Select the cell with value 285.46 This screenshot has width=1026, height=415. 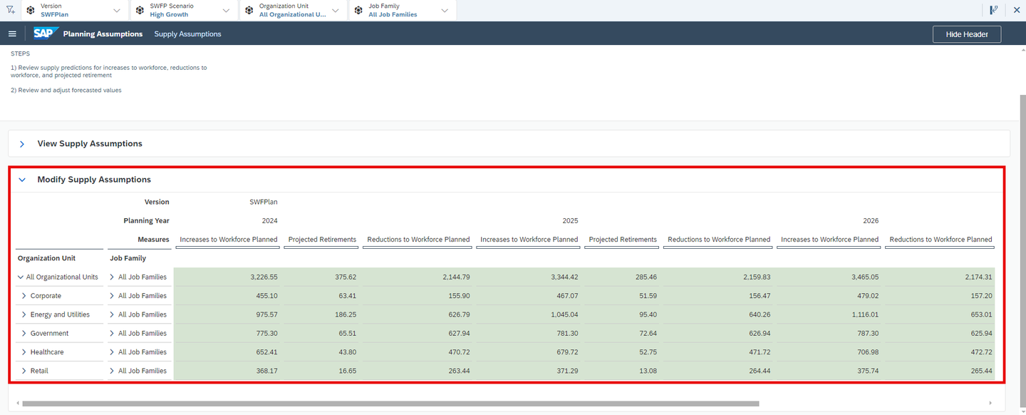(x=623, y=277)
